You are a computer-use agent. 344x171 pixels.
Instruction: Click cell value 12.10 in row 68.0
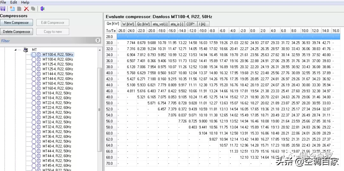(x=244, y=157)
